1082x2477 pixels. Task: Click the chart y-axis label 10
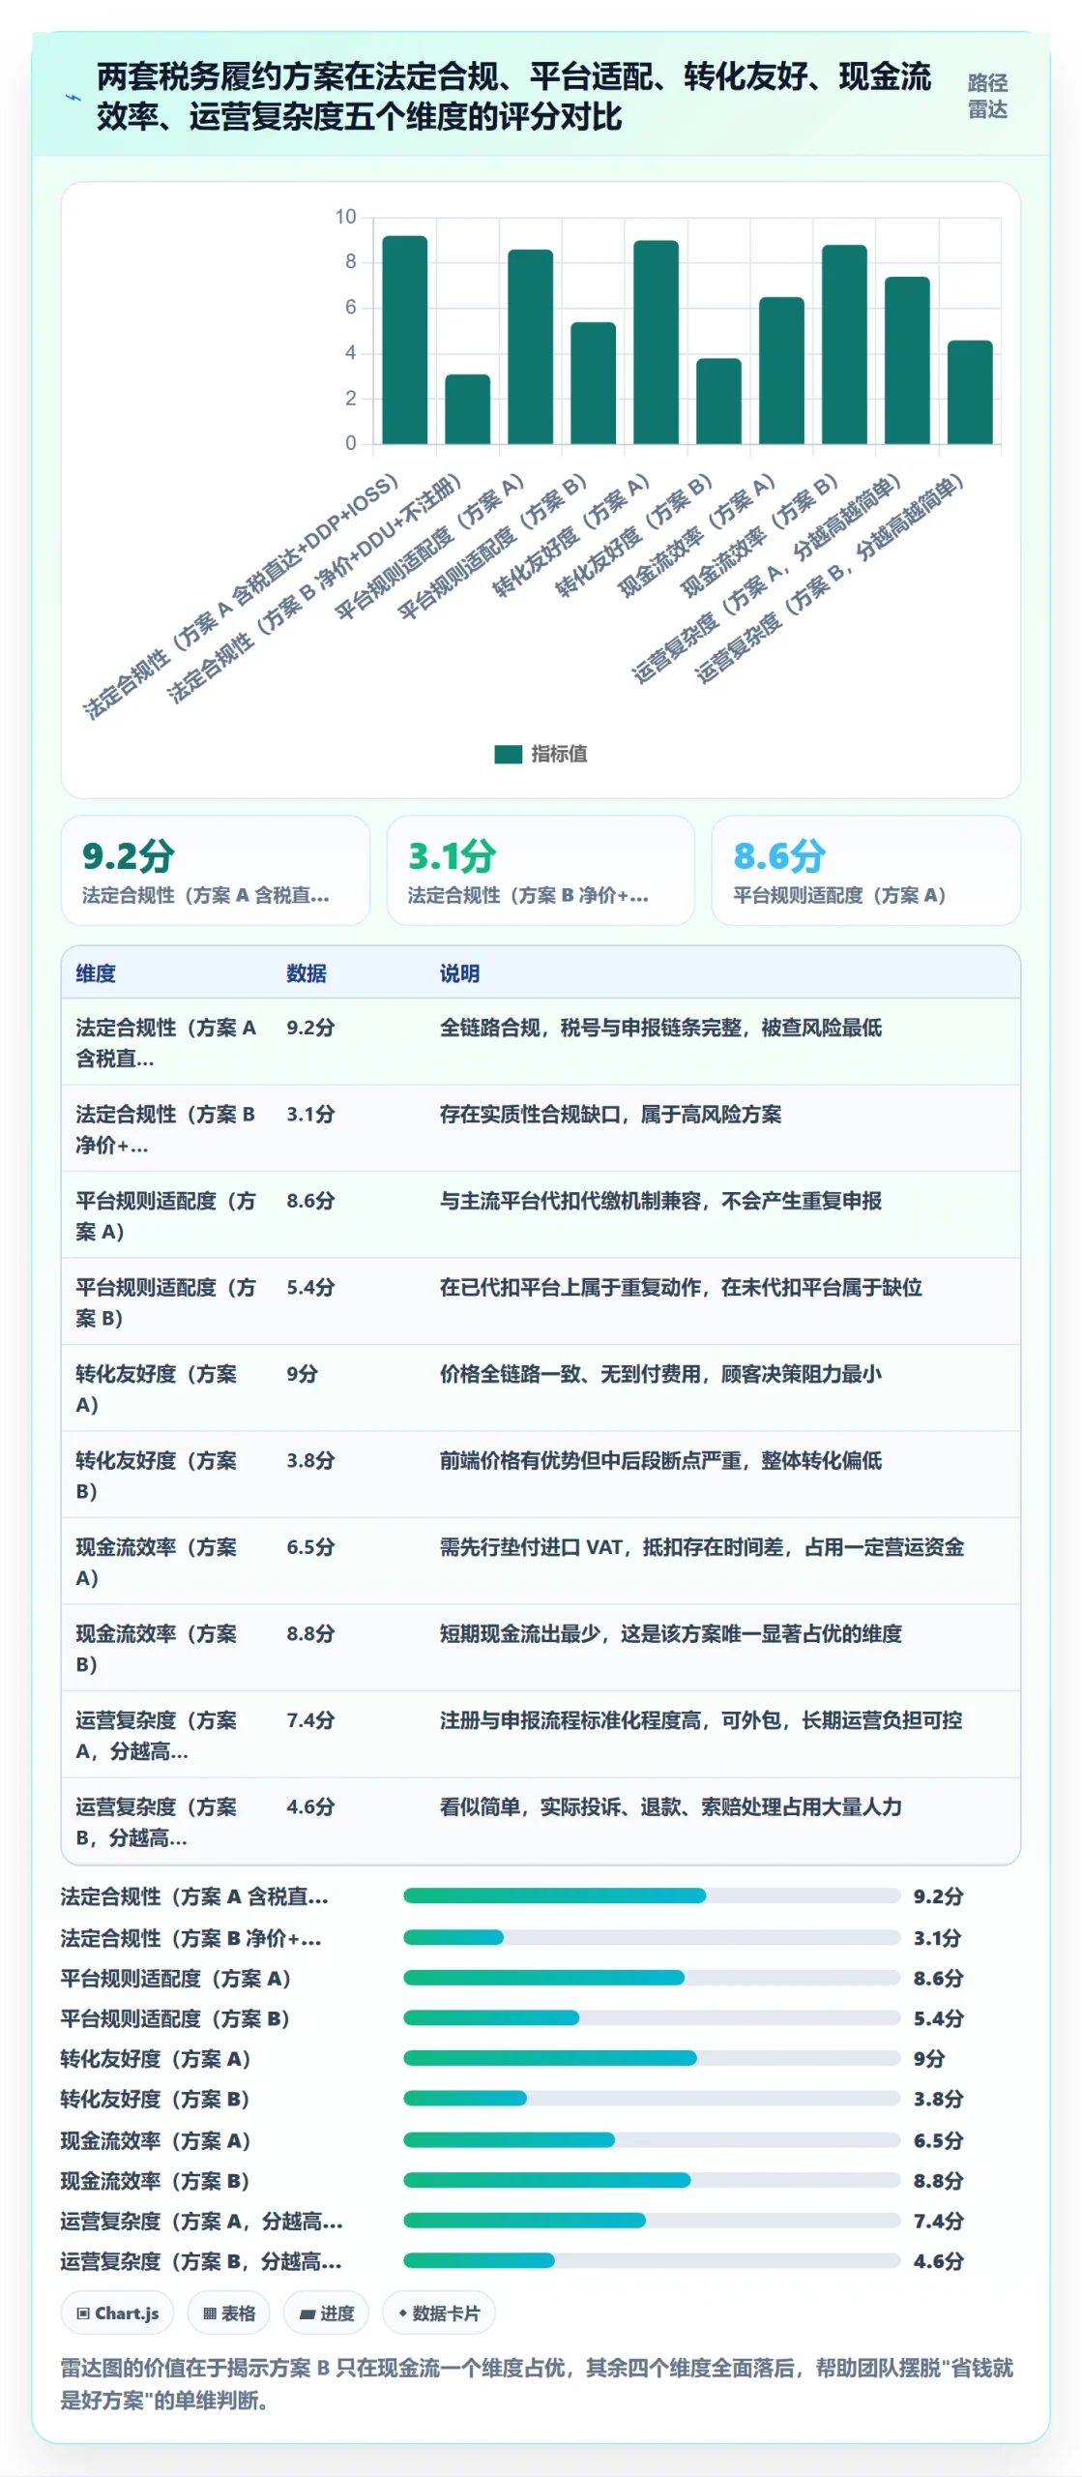pyautogui.click(x=345, y=217)
